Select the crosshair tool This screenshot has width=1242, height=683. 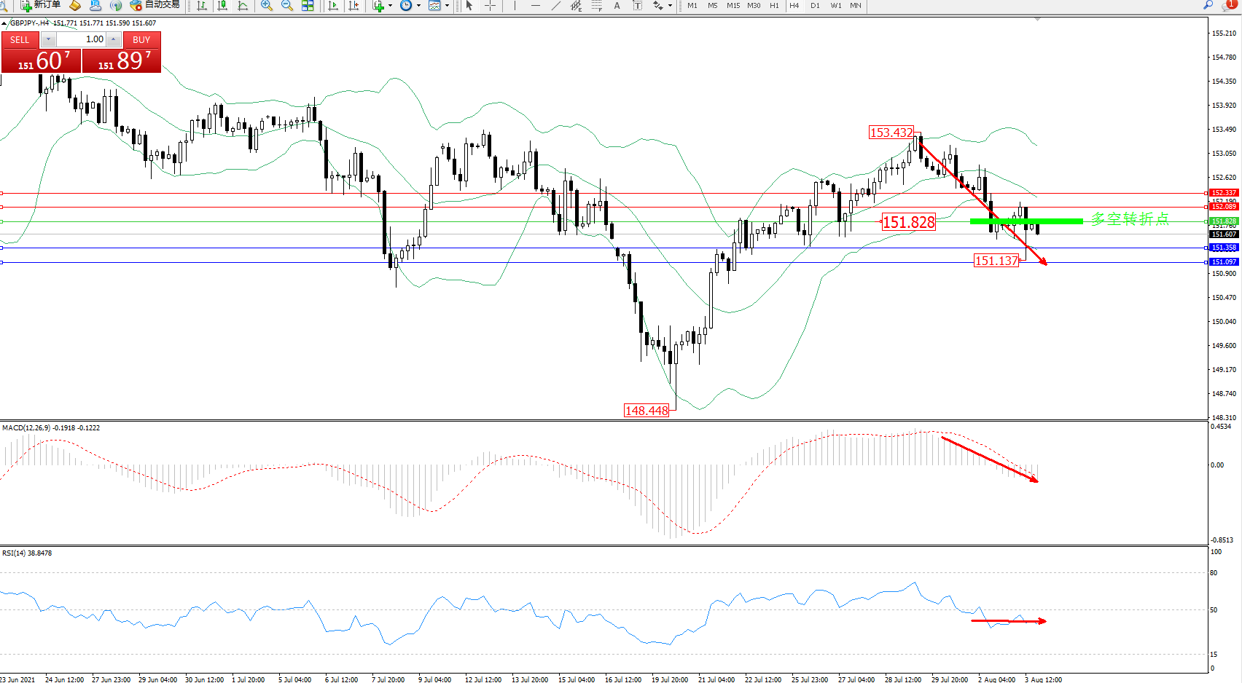click(x=491, y=6)
